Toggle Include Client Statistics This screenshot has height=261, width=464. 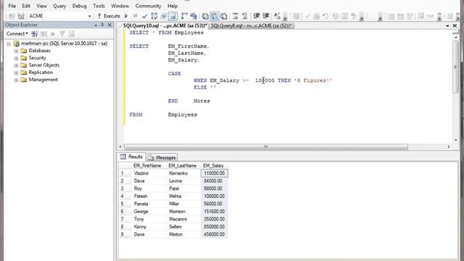pos(194,16)
